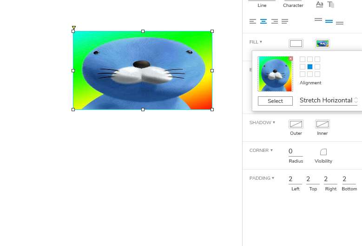
Task: Remove fill image with red X
Action: click(290, 59)
